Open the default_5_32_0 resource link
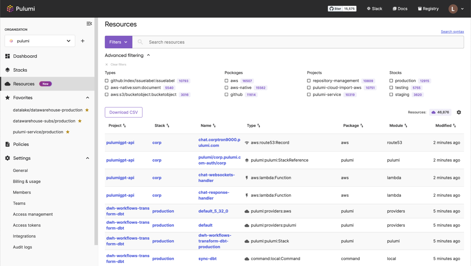Viewport: 471px width, 266px height. pos(213,211)
